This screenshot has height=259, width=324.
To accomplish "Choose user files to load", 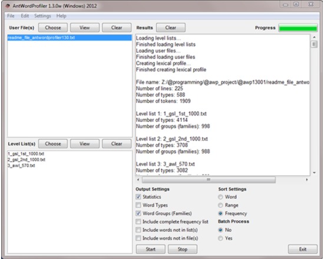I will pos(53,28).
